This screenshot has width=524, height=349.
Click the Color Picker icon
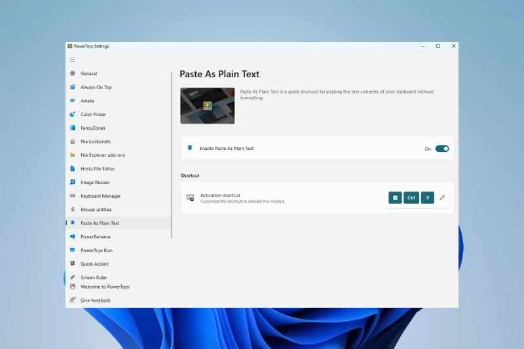point(73,114)
